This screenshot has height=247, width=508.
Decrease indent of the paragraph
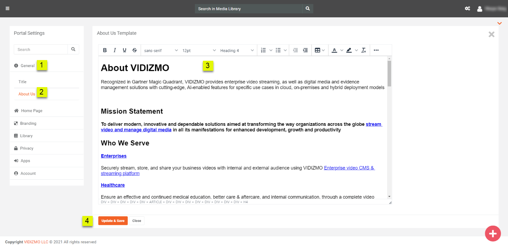[295, 50]
